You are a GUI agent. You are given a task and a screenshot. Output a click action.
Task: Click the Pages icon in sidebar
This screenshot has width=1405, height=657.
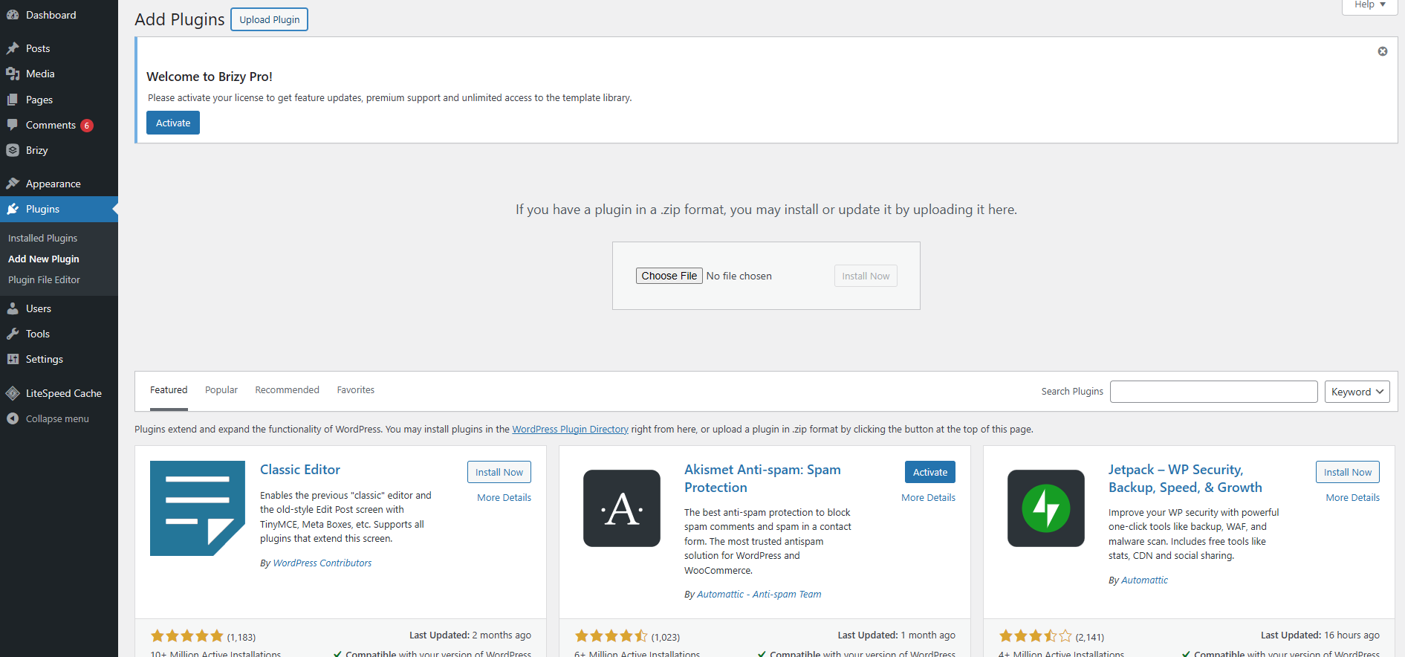pyautogui.click(x=13, y=100)
